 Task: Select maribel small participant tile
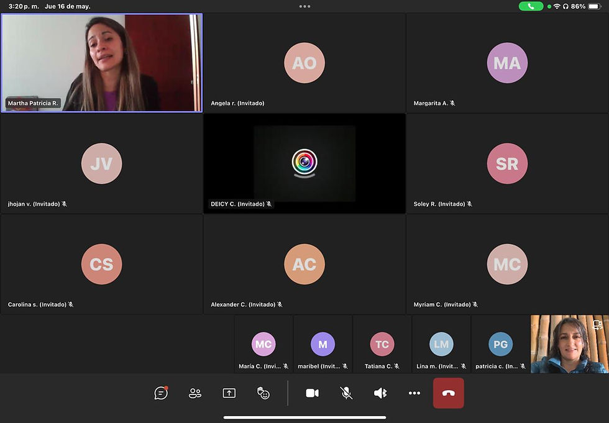pos(323,344)
